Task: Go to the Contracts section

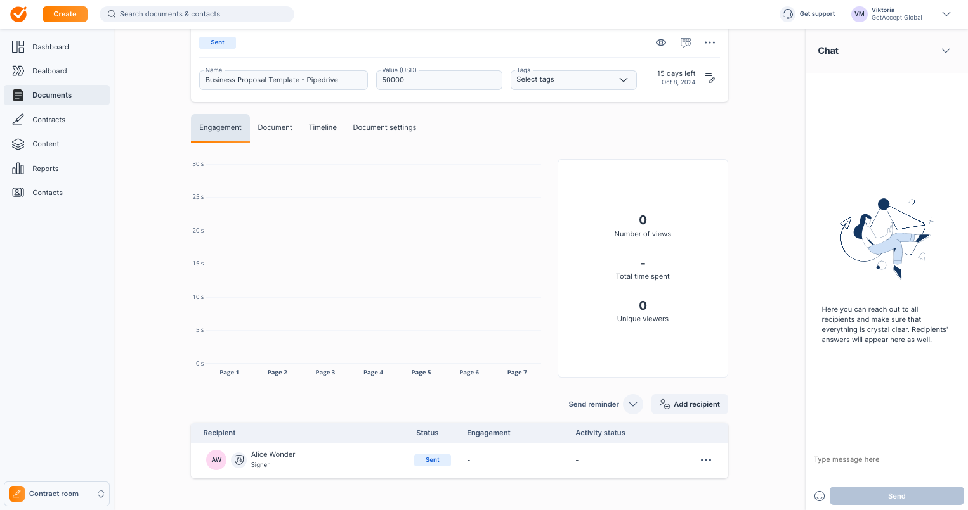Action: (49, 120)
